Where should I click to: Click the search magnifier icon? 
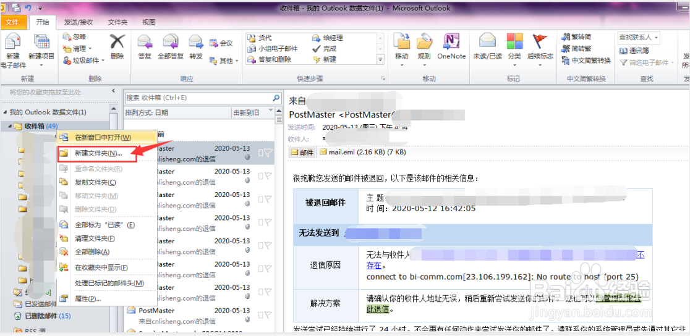276,98
